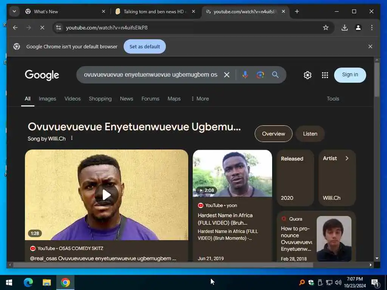The image size is (387, 290).
Task: Stop loading the current page
Action: tap(42, 28)
